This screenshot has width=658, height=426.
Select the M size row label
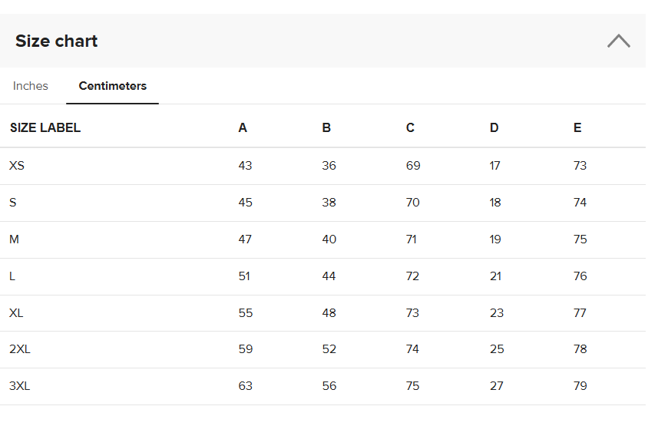click(x=14, y=239)
